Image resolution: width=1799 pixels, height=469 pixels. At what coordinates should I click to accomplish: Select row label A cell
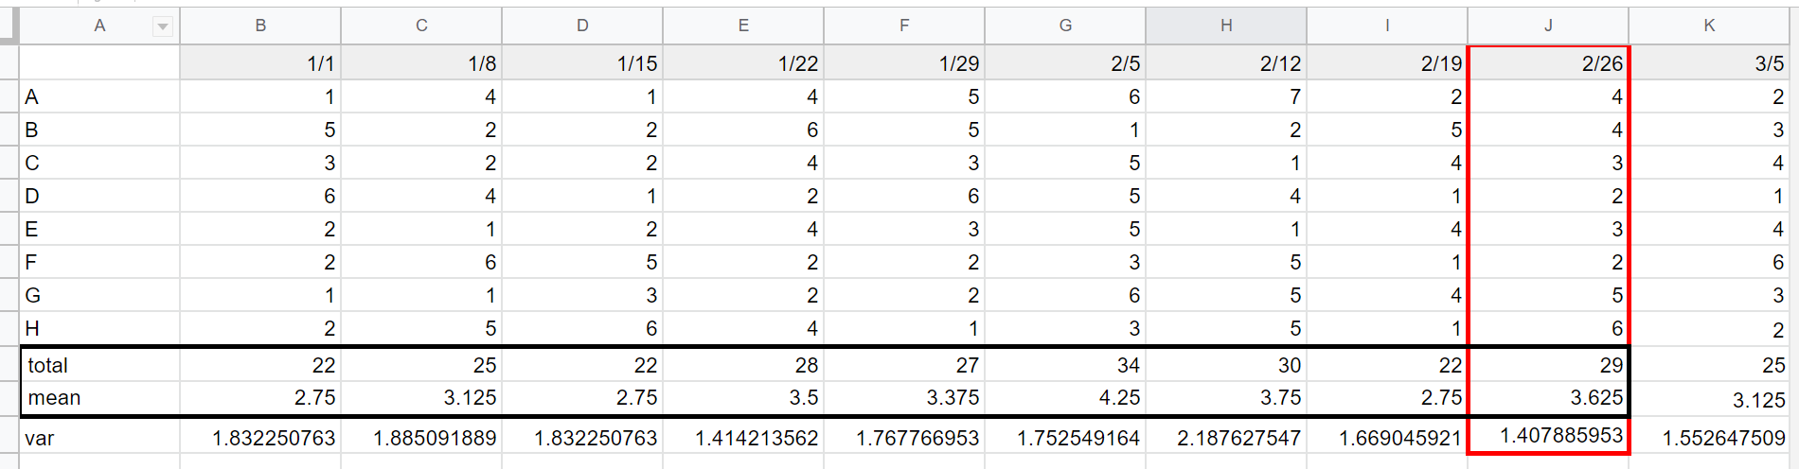click(99, 96)
